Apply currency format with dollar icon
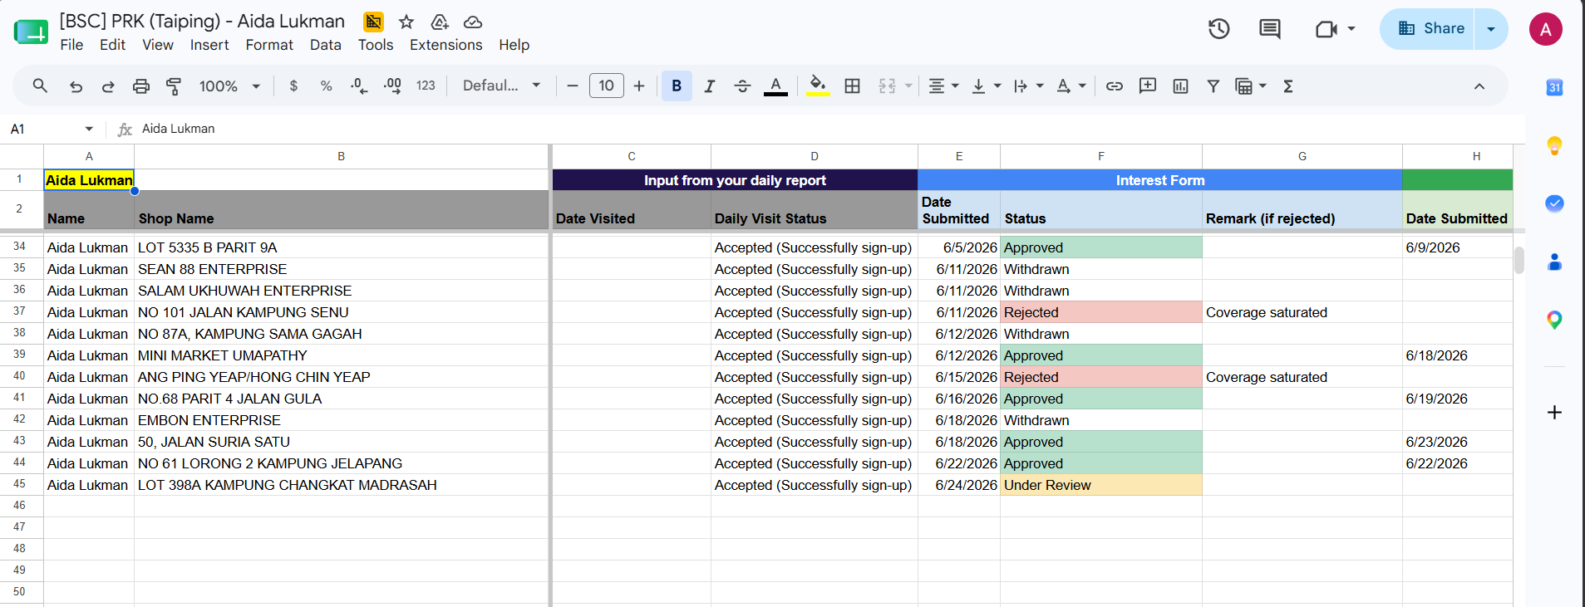The image size is (1585, 607). click(x=293, y=86)
